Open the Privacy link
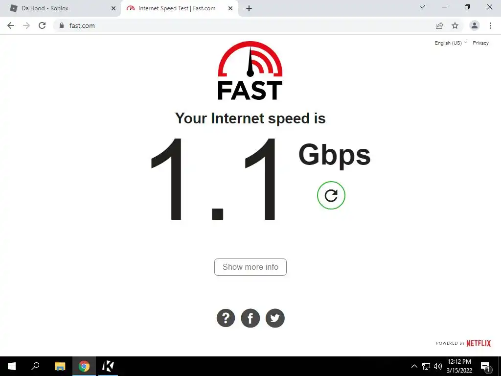 click(x=480, y=43)
